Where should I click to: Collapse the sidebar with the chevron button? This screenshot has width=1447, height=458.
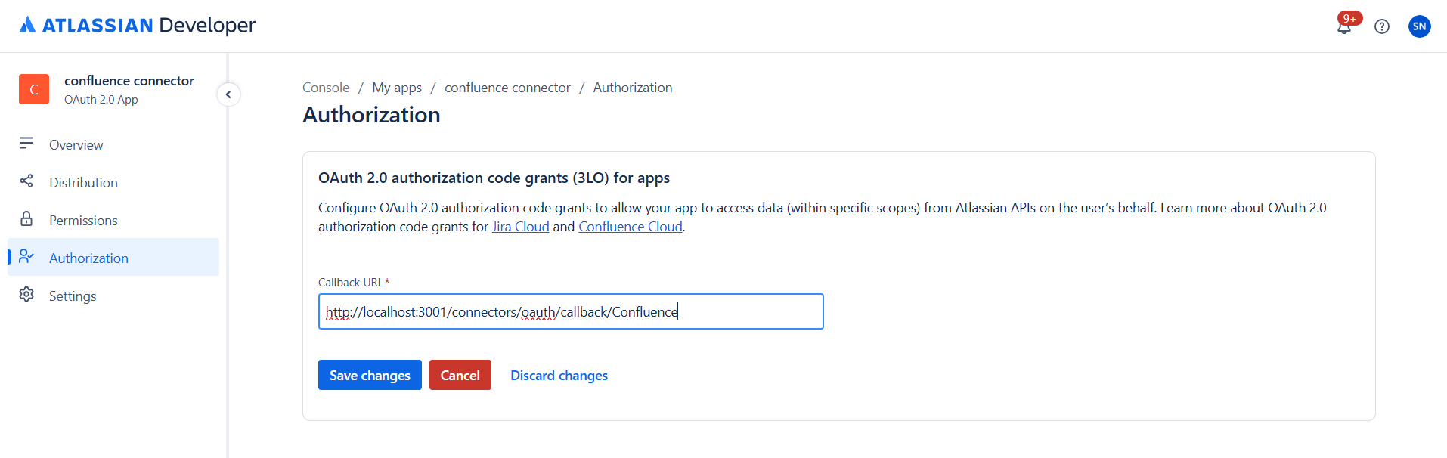pos(228,94)
